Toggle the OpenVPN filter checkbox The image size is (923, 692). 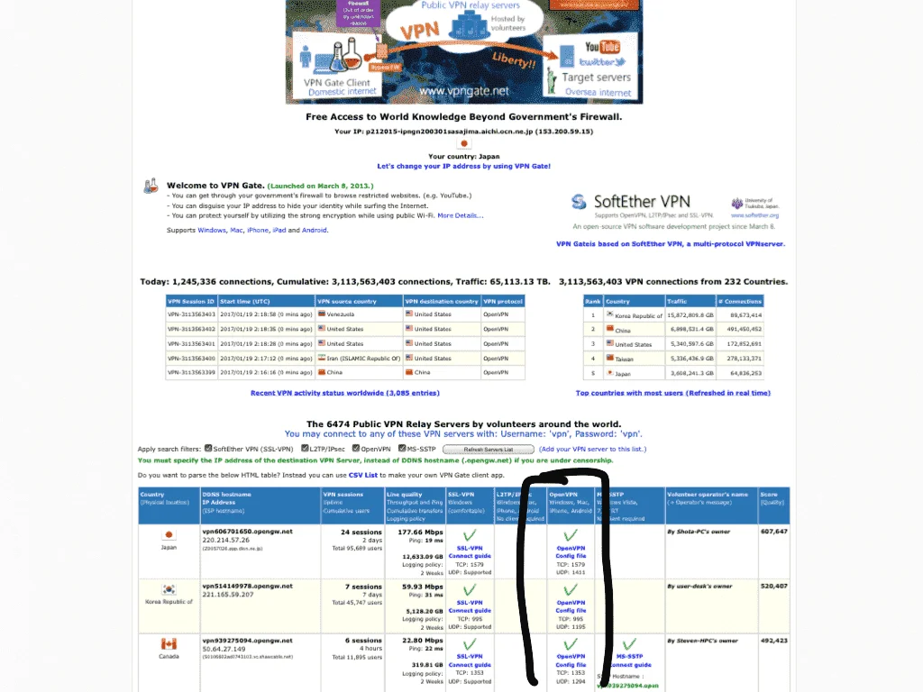click(356, 449)
